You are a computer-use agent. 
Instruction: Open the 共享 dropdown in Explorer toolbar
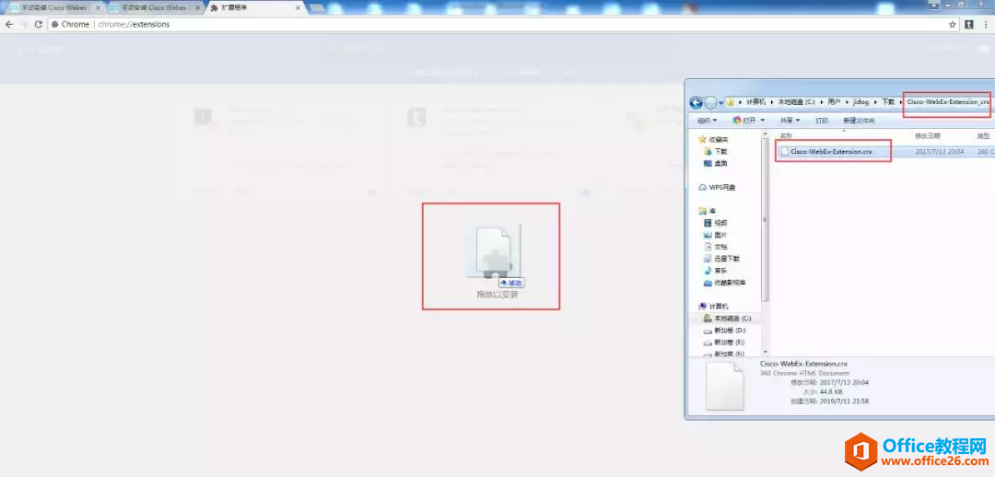click(x=789, y=120)
